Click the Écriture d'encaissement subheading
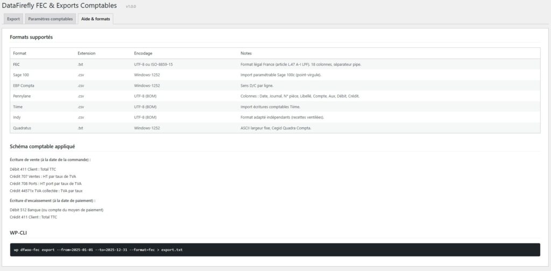 coord(53,200)
